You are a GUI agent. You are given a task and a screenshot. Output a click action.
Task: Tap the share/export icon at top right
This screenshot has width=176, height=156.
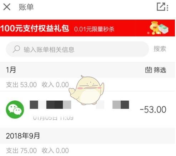161,7
